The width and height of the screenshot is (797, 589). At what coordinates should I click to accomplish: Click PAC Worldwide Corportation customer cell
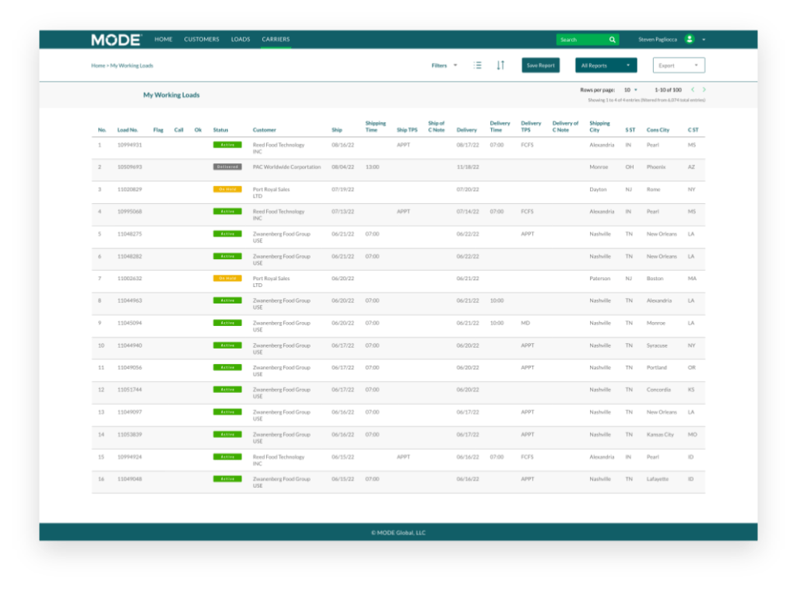click(x=286, y=167)
